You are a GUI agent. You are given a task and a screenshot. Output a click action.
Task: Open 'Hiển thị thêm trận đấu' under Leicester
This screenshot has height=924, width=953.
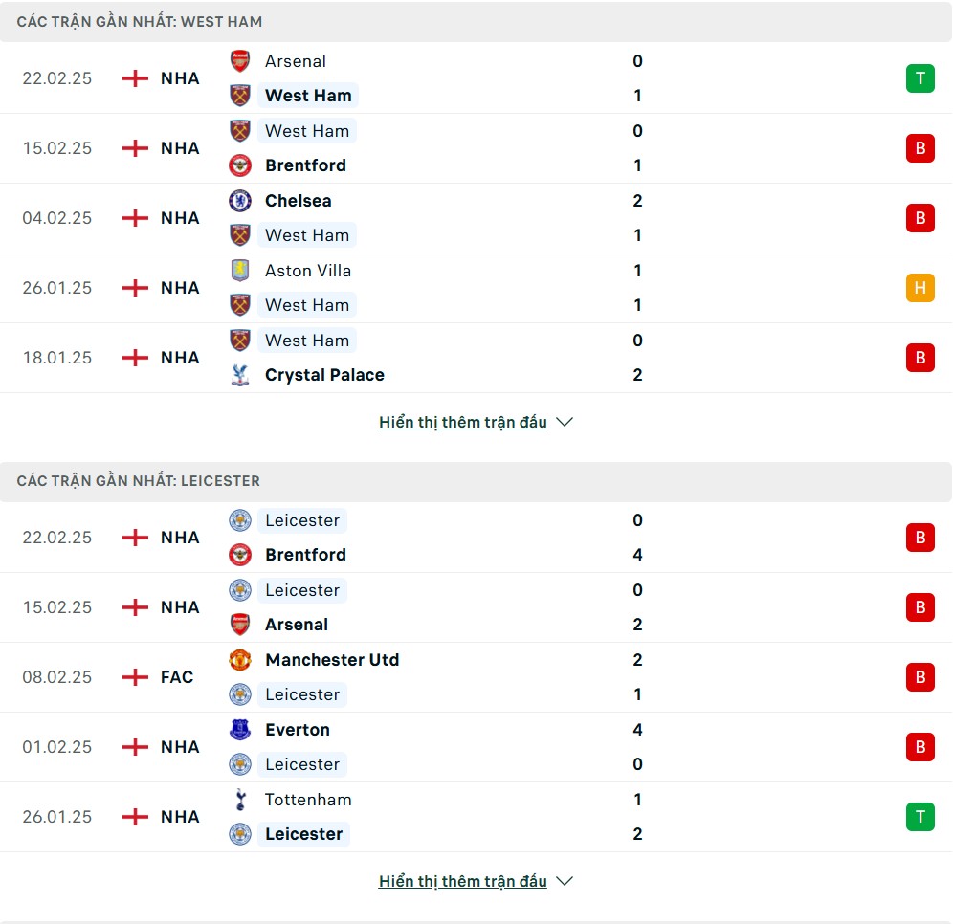(x=463, y=881)
